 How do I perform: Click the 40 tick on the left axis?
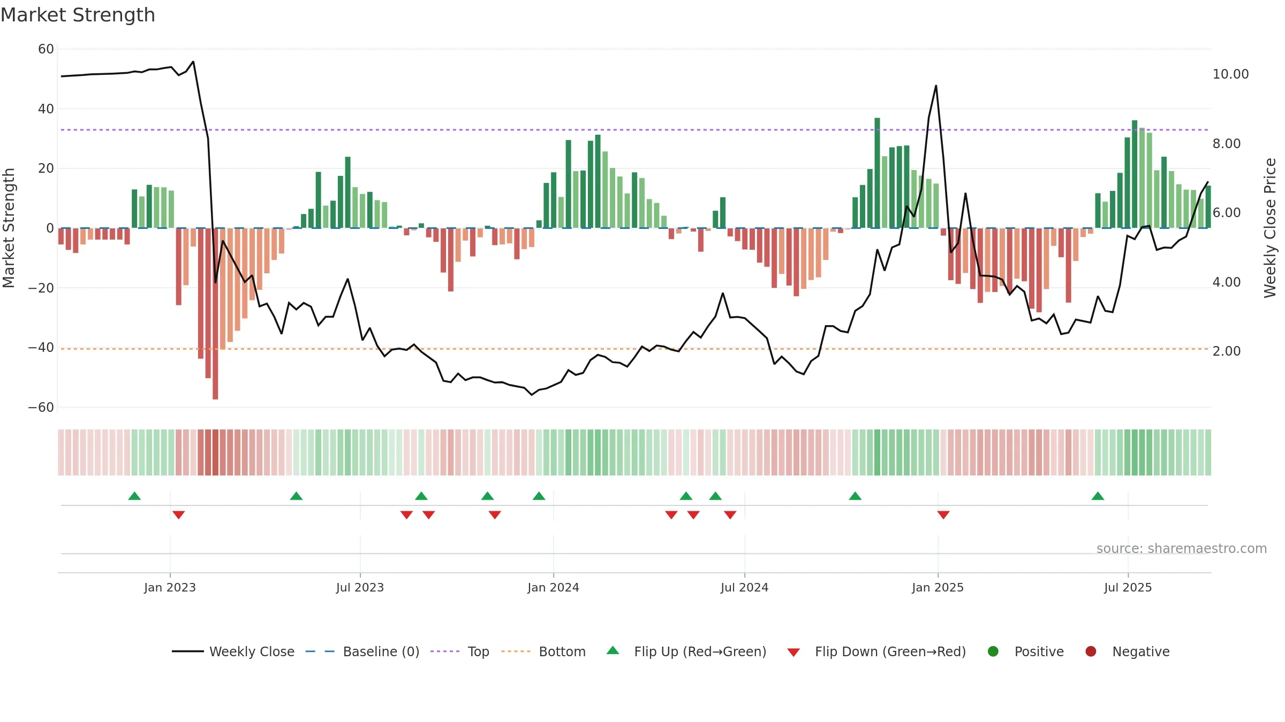tap(46, 109)
